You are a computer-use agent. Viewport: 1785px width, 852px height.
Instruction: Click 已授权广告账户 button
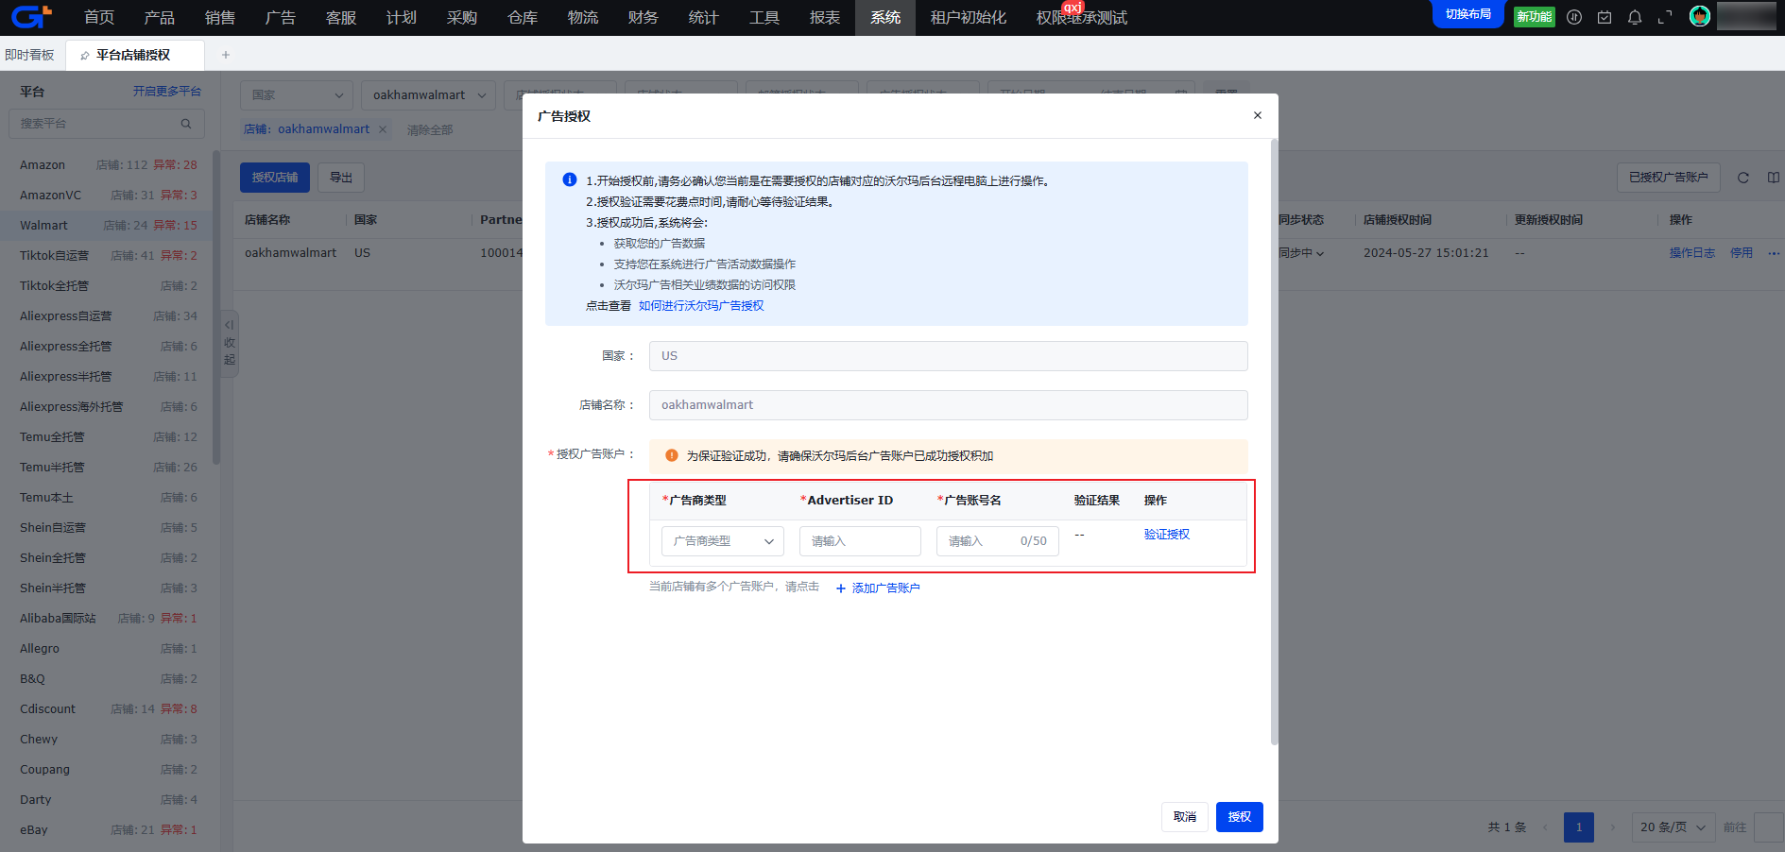point(1669,178)
